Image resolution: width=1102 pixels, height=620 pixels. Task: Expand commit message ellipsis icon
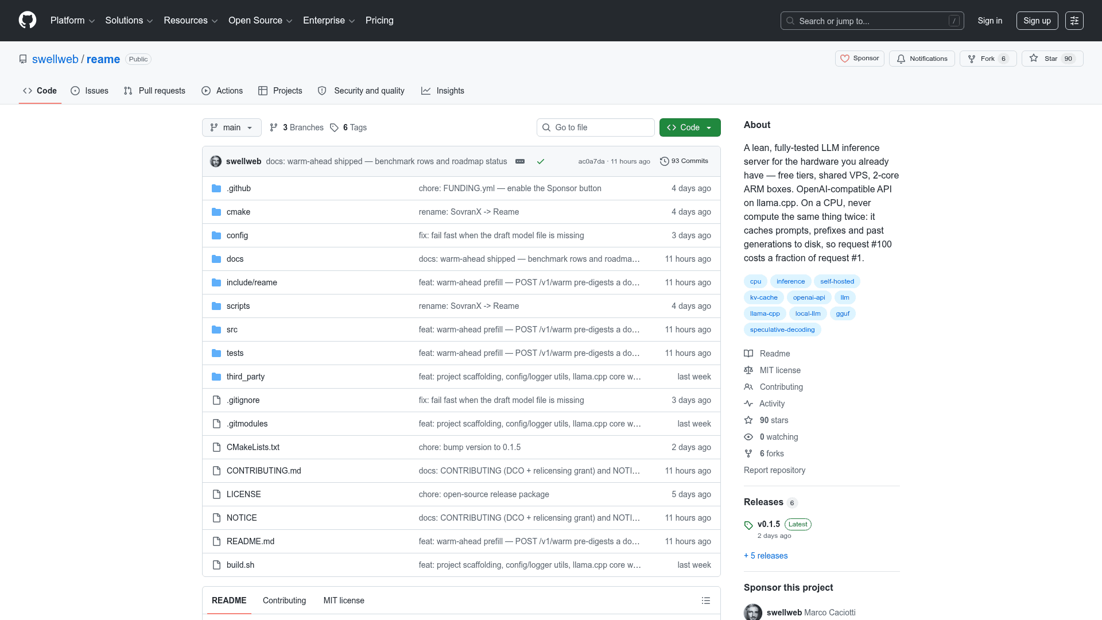coord(520,161)
